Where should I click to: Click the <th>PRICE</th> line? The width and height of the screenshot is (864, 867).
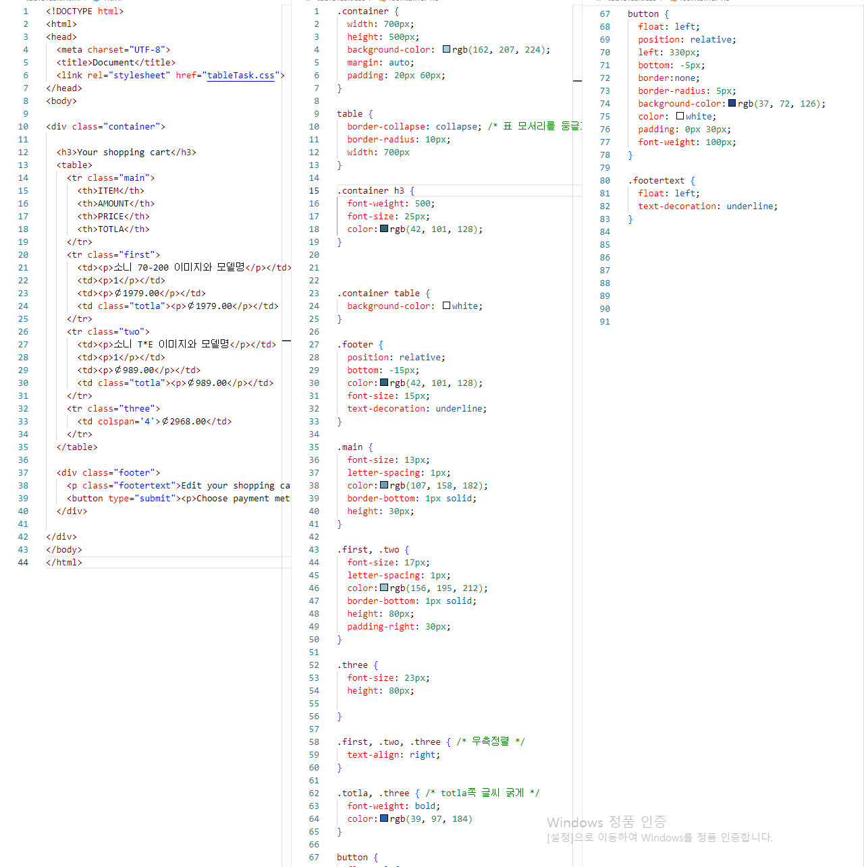(x=113, y=217)
